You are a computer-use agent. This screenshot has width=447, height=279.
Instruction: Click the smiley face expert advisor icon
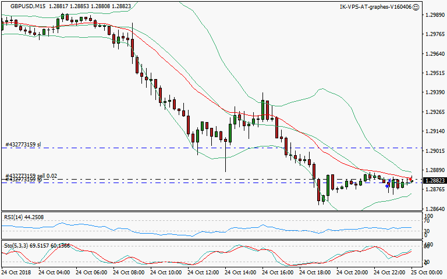[416, 7]
